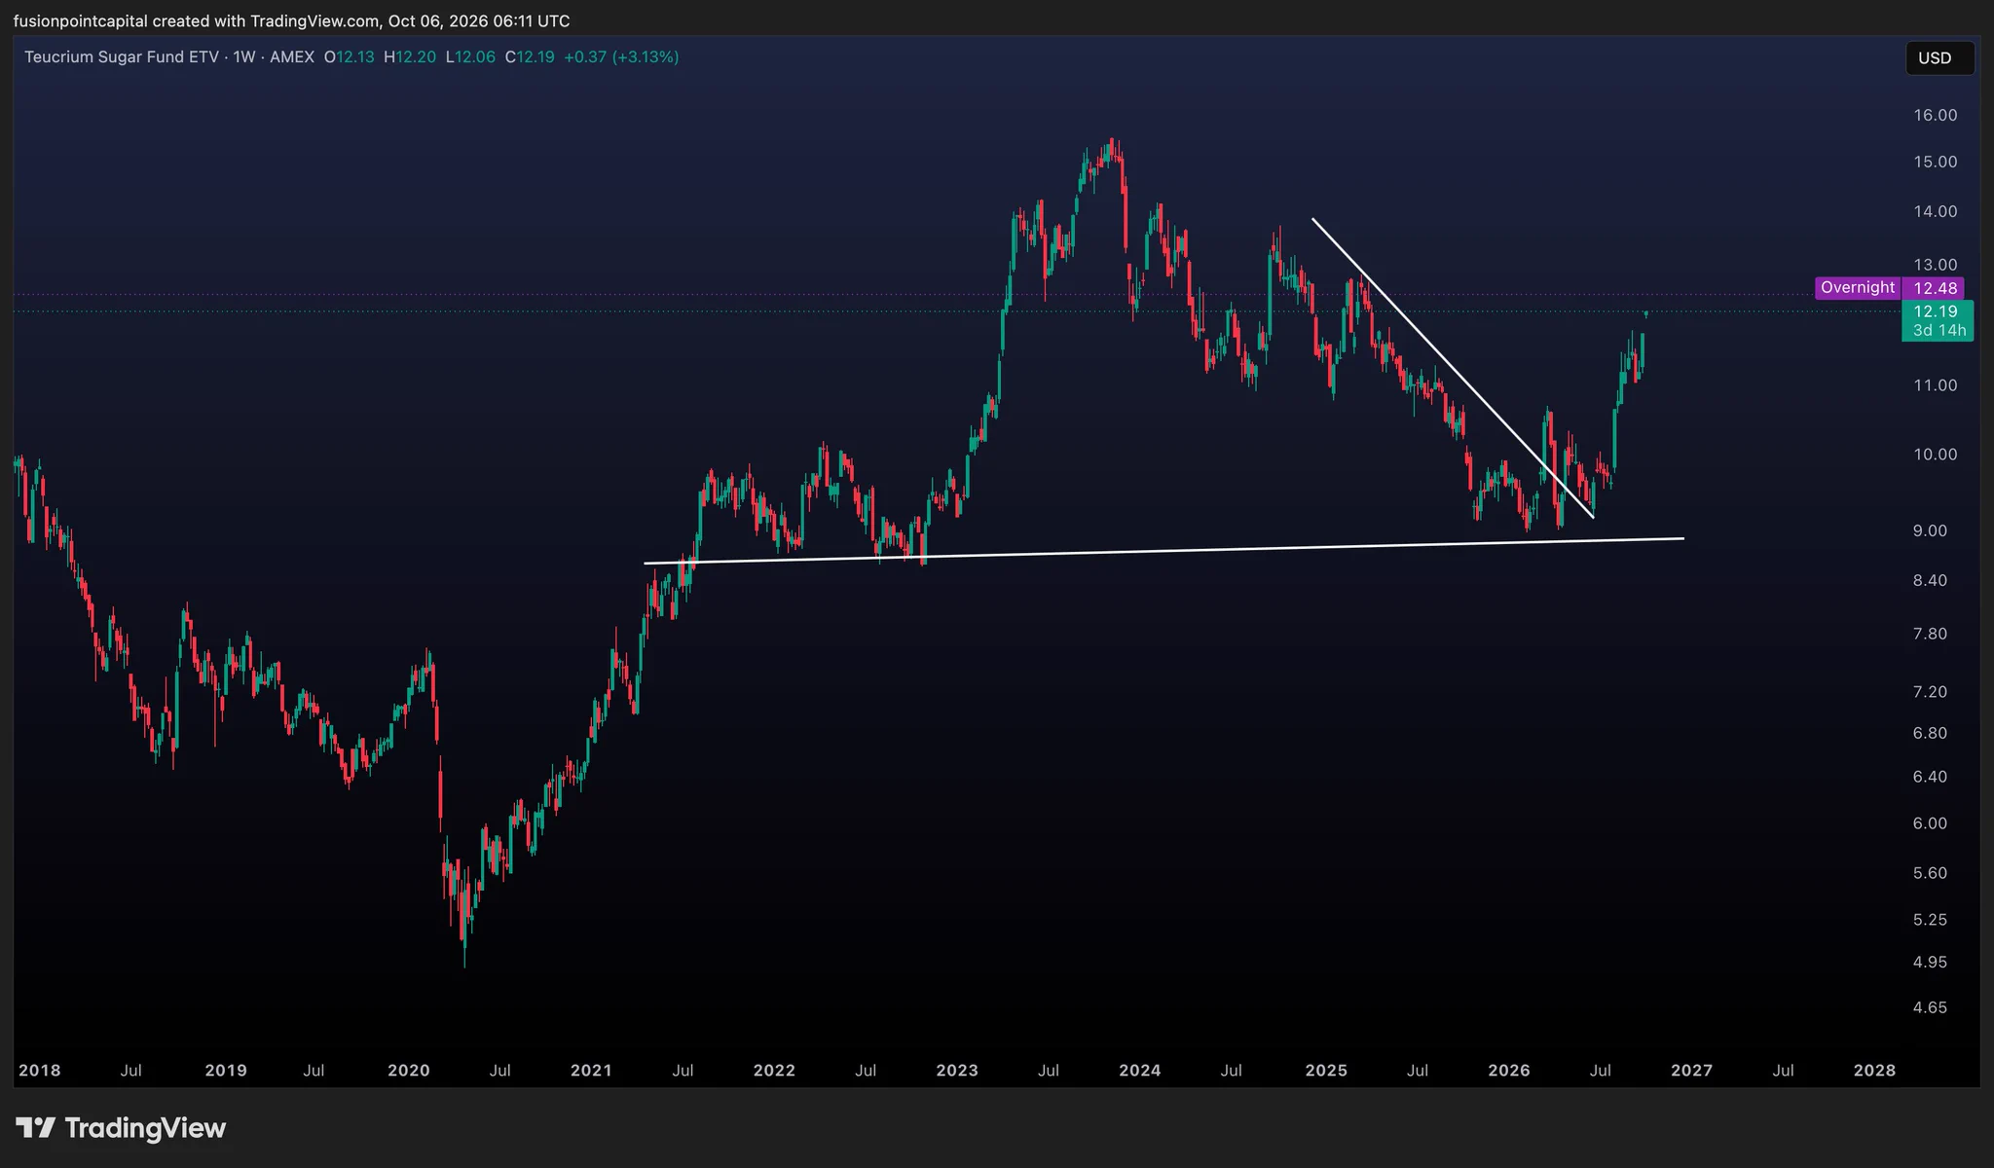Click the 2021 time axis label

591,1071
